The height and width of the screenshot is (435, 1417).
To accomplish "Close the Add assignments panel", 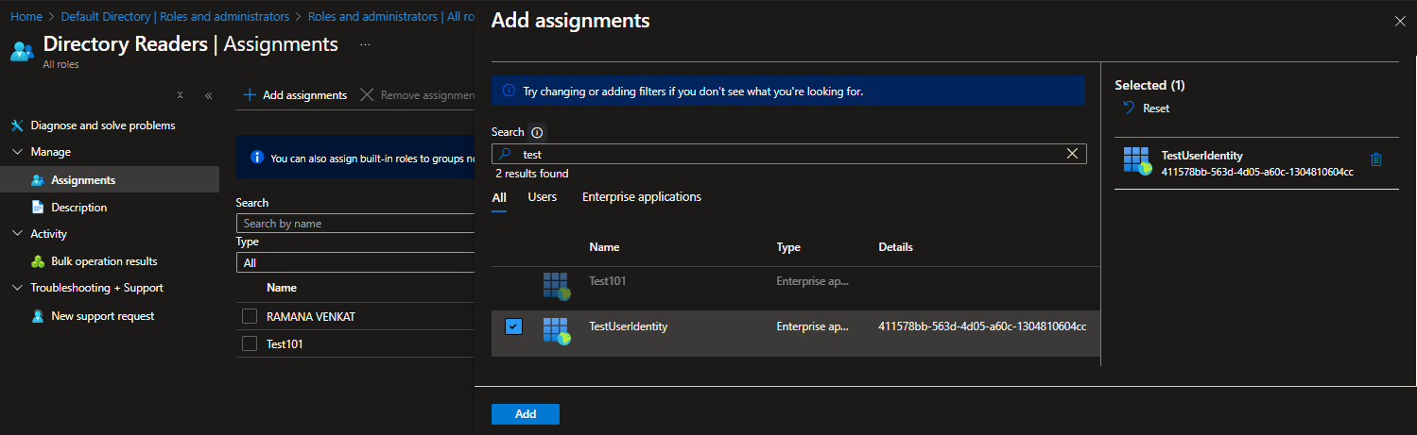I will (x=1400, y=21).
